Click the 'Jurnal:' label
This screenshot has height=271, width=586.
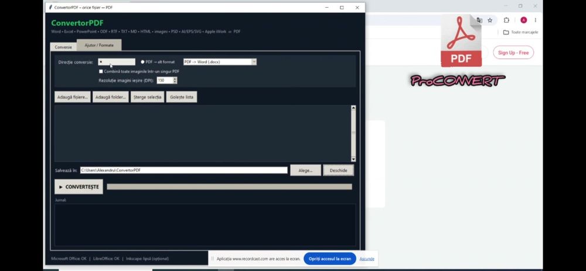(x=60, y=200)
